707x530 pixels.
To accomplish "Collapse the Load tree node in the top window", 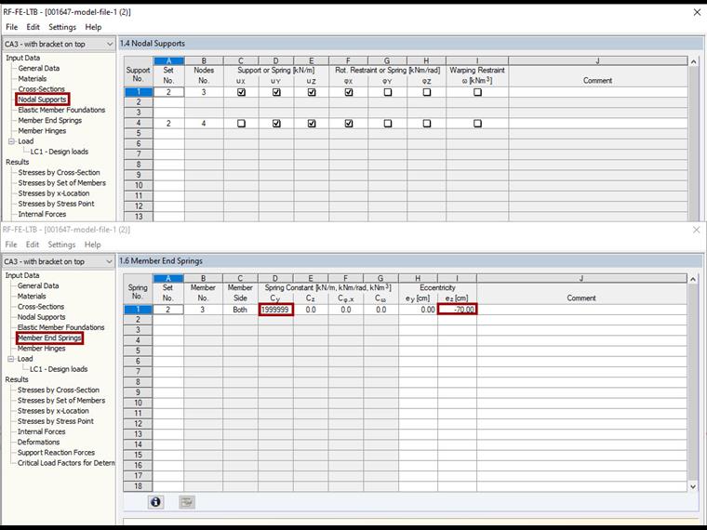I will pos(11,141).
